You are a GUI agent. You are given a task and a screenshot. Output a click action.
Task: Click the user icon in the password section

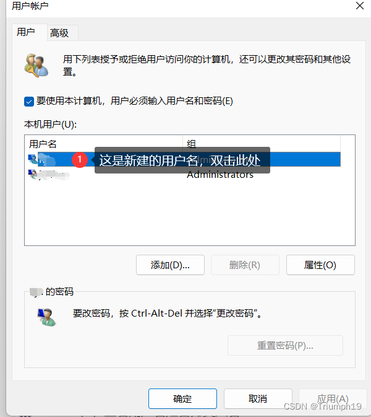tap(47, 317)
